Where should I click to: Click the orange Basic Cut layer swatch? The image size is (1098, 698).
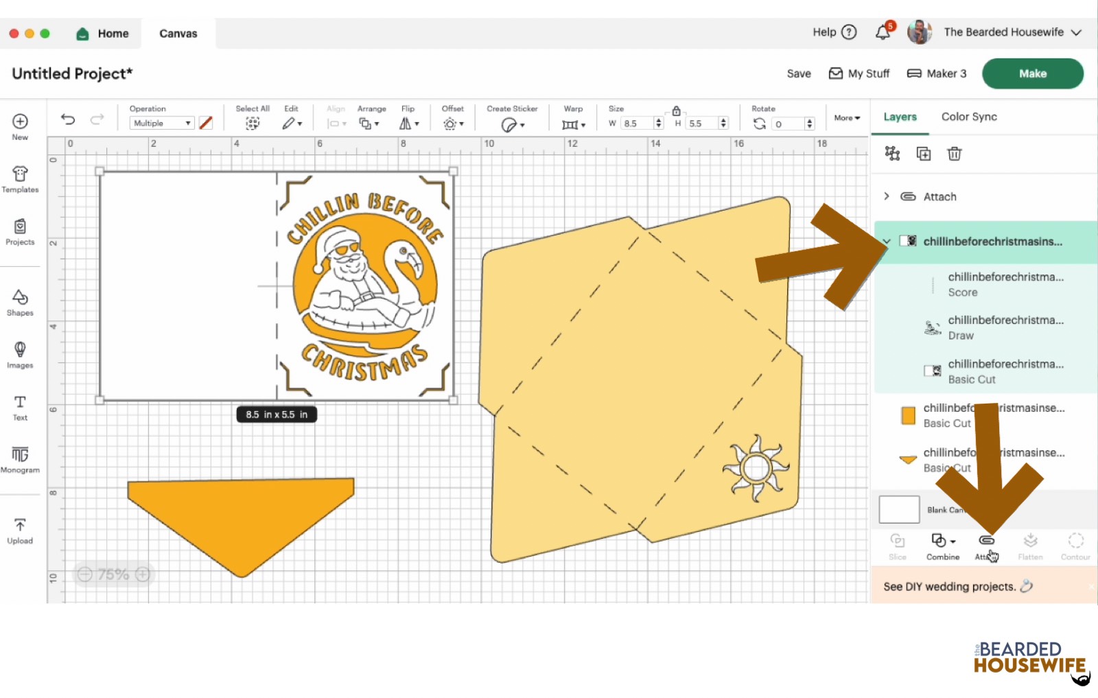coord(908,415)
